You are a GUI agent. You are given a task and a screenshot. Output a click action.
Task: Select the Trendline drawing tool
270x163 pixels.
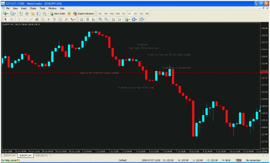[31, 19]
